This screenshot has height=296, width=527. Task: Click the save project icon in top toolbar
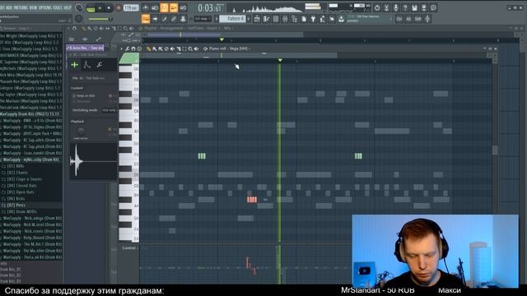415,7
